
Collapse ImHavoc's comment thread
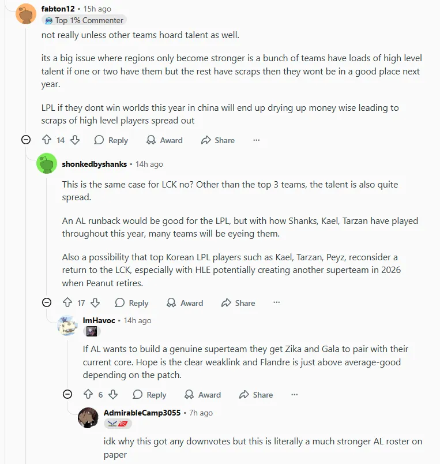67,395
